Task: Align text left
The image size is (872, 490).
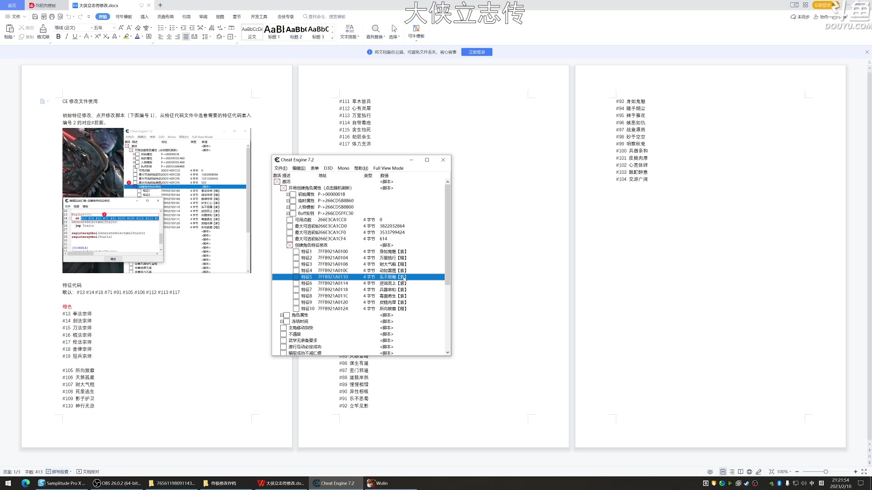Action: click(x=160, y=37)
